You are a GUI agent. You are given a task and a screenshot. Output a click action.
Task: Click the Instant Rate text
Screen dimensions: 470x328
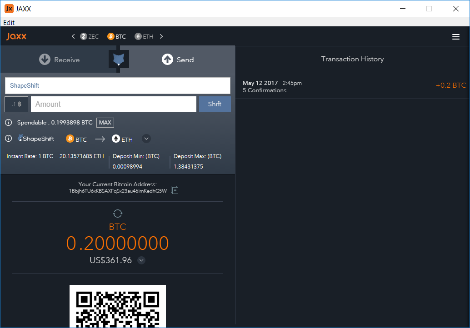[55, 156]
